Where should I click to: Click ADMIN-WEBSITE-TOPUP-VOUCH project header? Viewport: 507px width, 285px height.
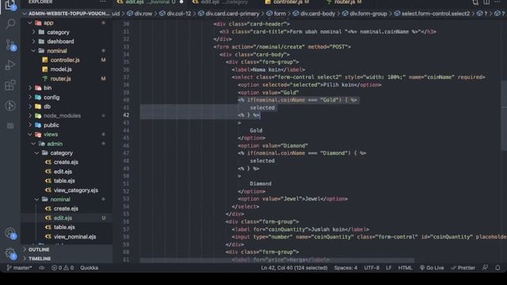click(x=69, y=13)
